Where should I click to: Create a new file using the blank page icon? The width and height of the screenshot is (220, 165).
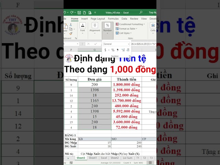[x=85, y=13]
